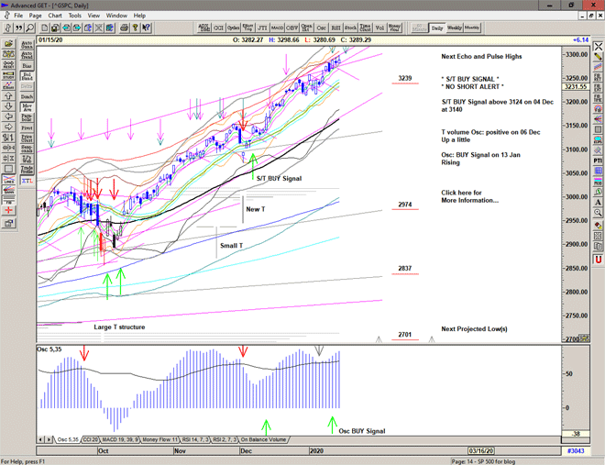Click the red plus crosshair icon
The height and width of the screenshot is (465, 605).
pyautogui.click(x=8, y=210)
